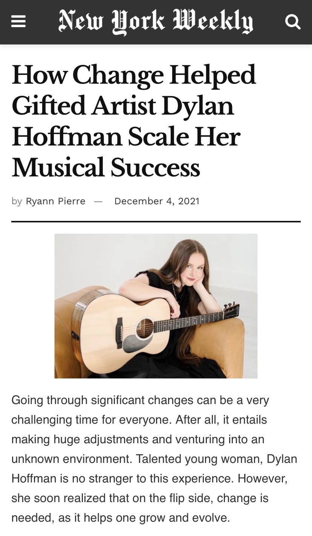Open site search with magnifier icon
312x536 pixels.
coord(292,21)
